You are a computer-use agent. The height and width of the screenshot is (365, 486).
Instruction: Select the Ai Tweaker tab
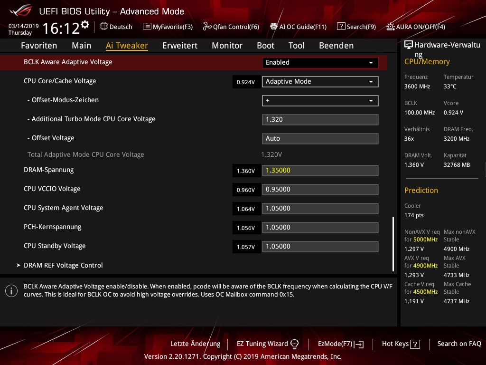(x=127, y=46)
